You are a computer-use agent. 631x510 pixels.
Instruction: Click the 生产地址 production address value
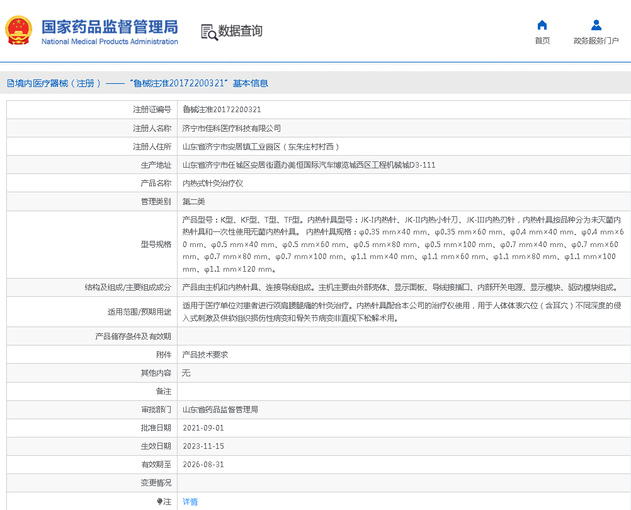pos(309,165)
